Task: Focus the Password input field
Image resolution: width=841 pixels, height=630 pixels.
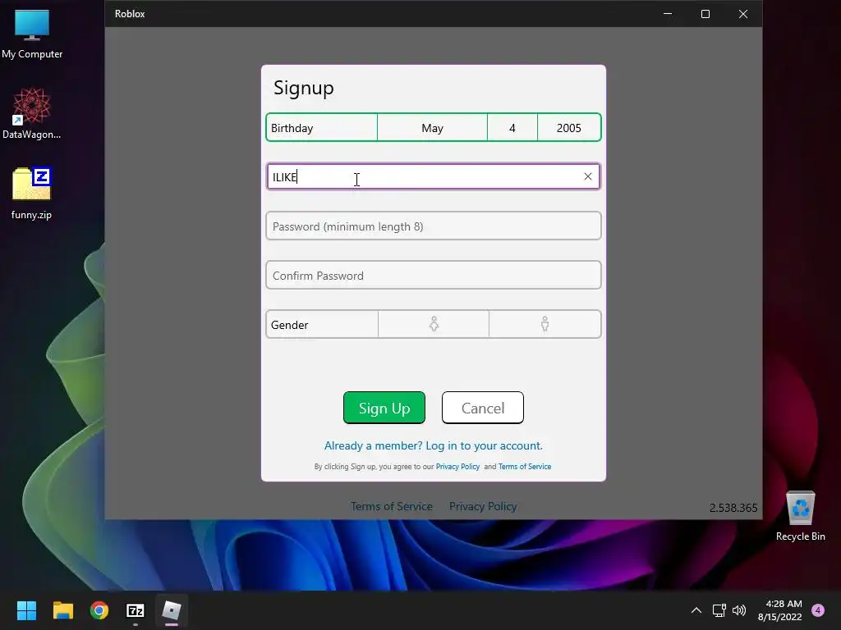Action: pyautogui.click(x=434, y=226)
